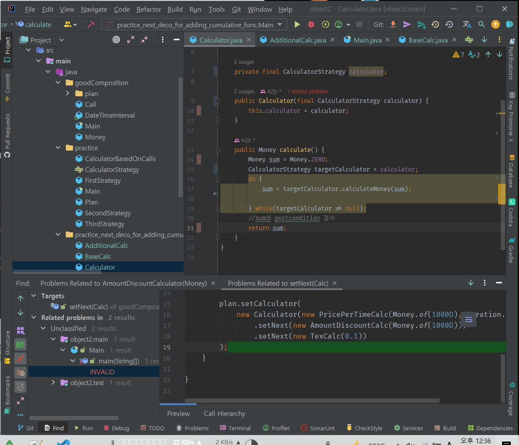Open the SonarLint tool window
The image size is (519, 445).
(x=318, y=428)
